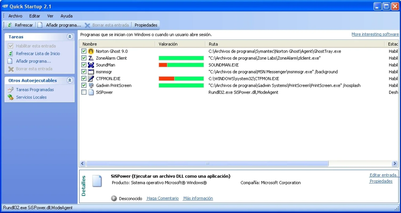Select the SOUNDMAN.EXE path text
401x213 pixels.
click(x=224, y=65)
